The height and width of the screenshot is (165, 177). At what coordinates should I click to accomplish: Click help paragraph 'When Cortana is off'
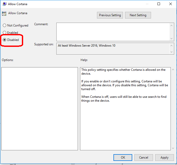[124, 99]
